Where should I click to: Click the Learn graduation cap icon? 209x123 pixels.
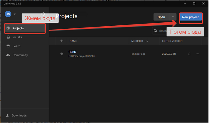[x=8, y=46]
